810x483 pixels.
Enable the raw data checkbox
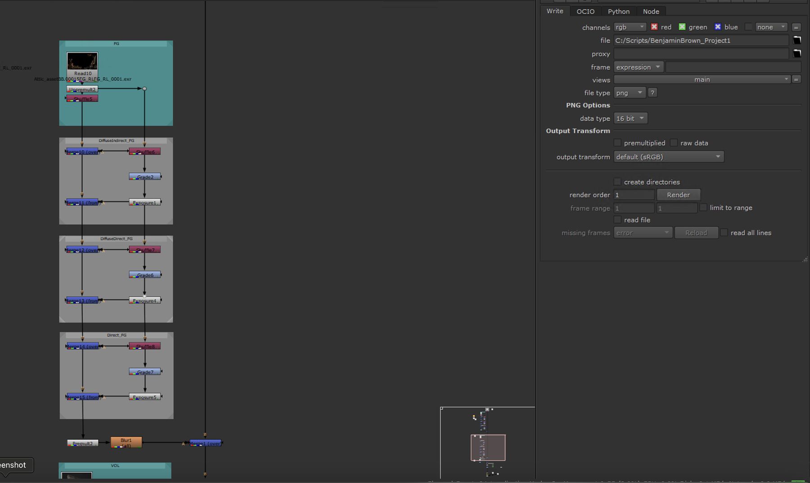674,143
